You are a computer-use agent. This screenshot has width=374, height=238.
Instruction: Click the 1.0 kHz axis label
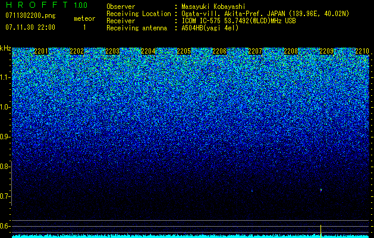point(4,107)
